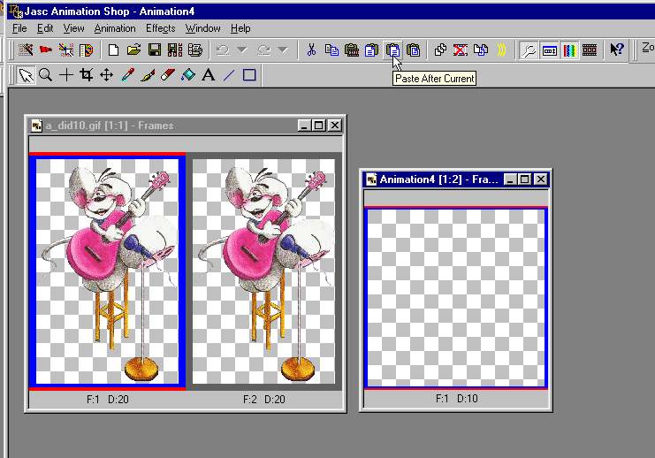The width and height of the screenshot is (655, 458).
Task: Select the Arrow pointer tool
Action: pos(26,75)
